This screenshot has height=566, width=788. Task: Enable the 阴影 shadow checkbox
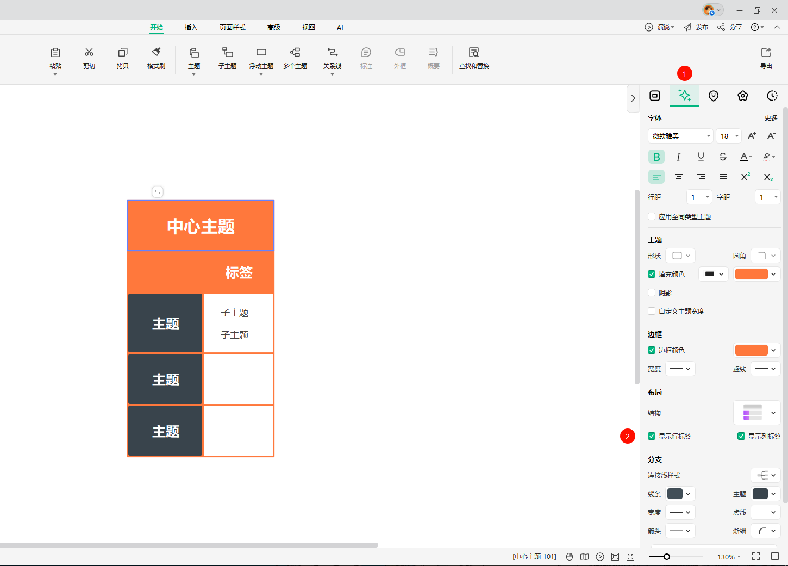pos(652,293)
